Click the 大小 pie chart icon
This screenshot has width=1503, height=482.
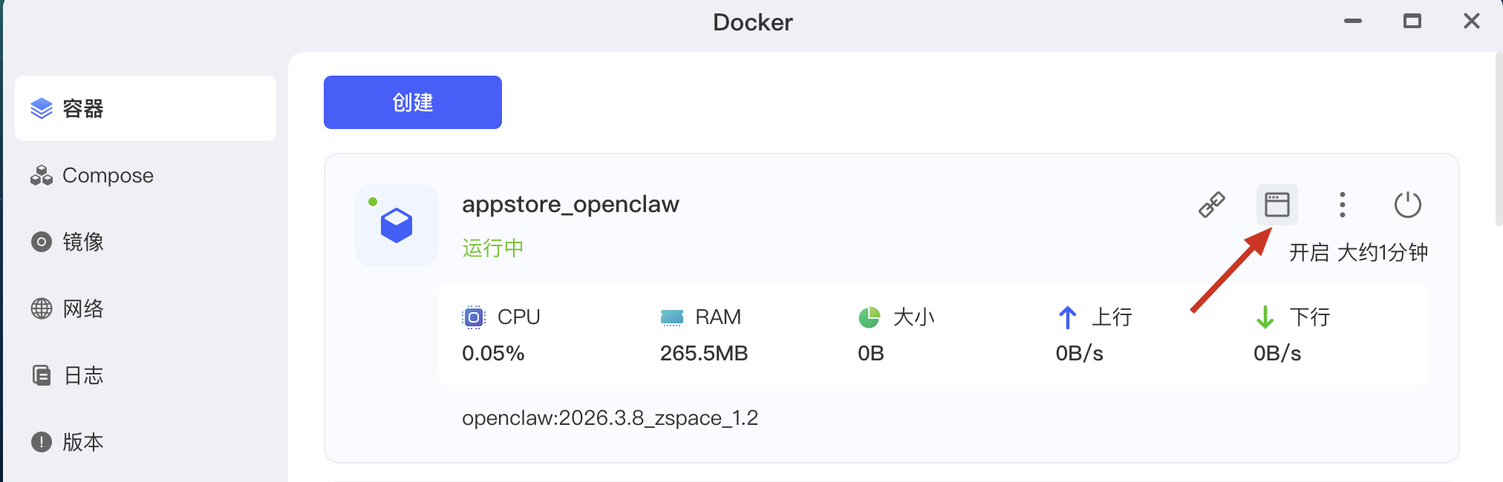point(870,317)
